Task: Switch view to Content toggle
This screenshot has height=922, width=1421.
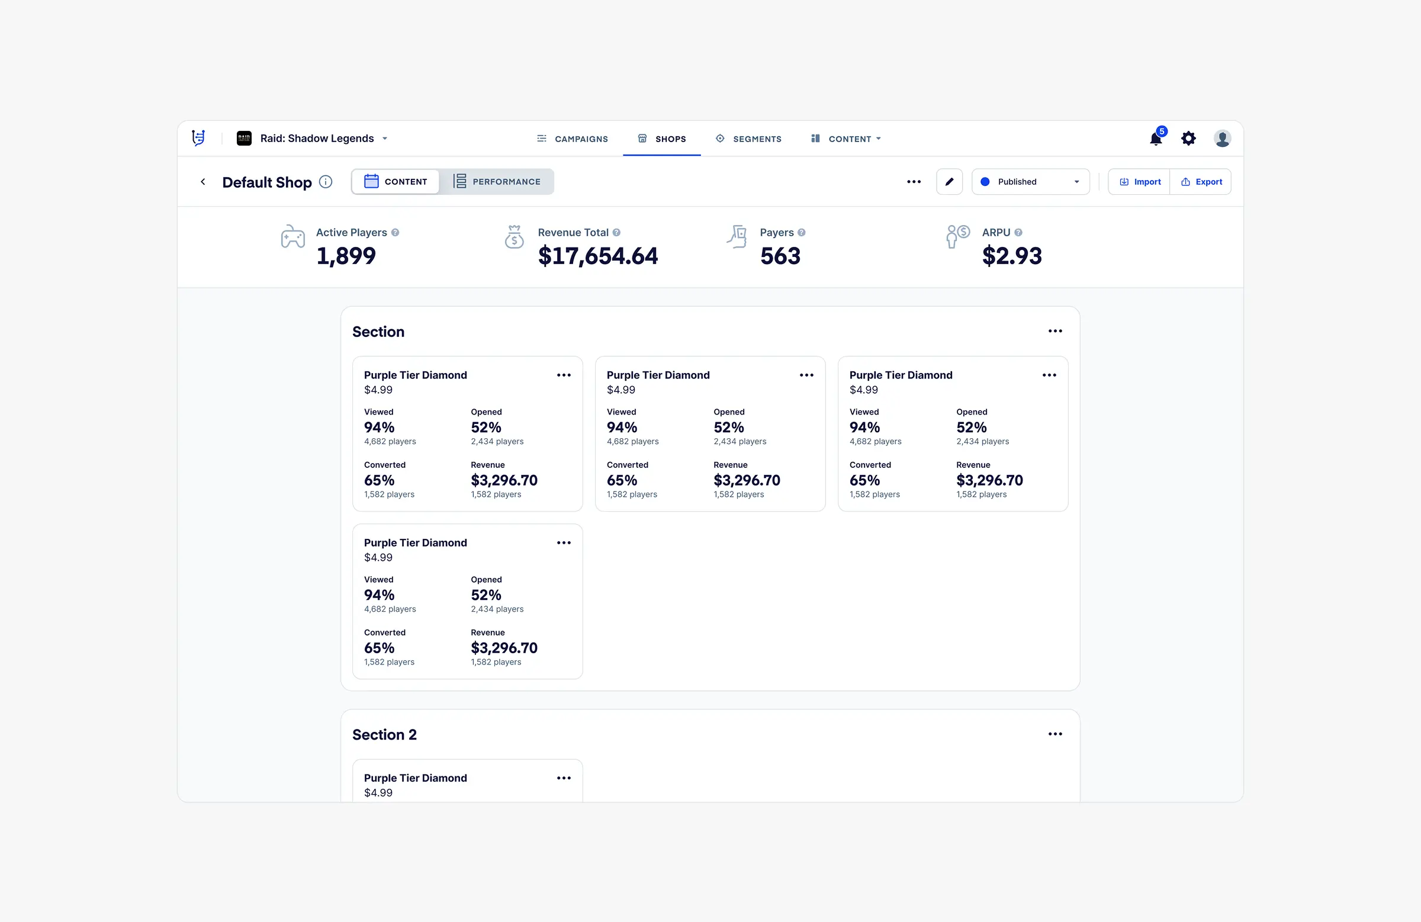Action: click(396, 182)
